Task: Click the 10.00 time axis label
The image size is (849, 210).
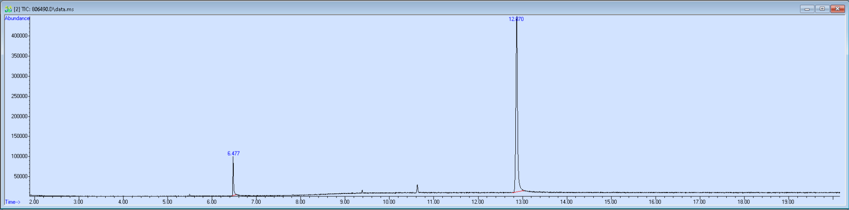Action: coord(389,202)
